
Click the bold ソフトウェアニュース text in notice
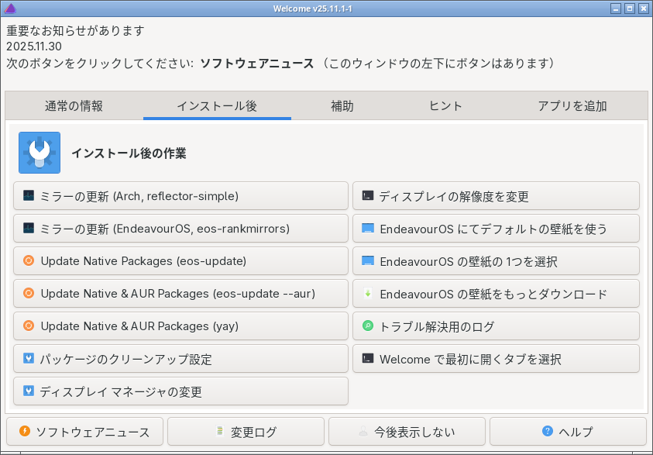click(x=256, y=64)
